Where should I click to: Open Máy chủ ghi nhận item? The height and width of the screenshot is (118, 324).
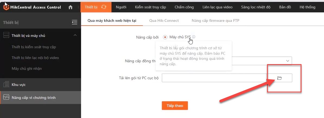click(27, 68)
